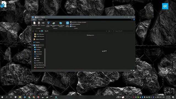Select Creative Cloud Files in the navigation pane
176x99 pixels.
pyautogui.click(x=39, y=39)
